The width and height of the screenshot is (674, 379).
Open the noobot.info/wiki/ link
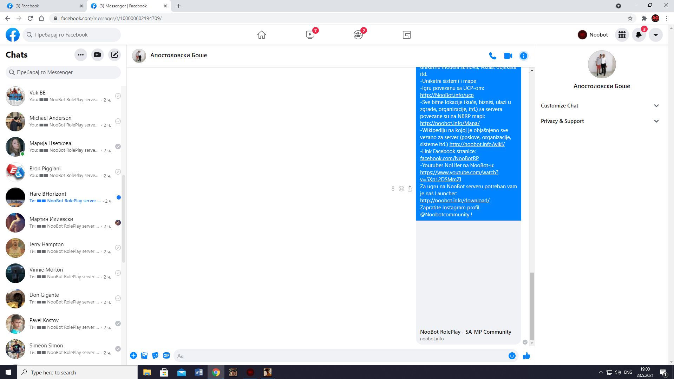(477, 144)
